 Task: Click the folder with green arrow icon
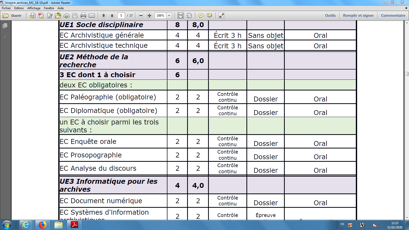(58, 16)
